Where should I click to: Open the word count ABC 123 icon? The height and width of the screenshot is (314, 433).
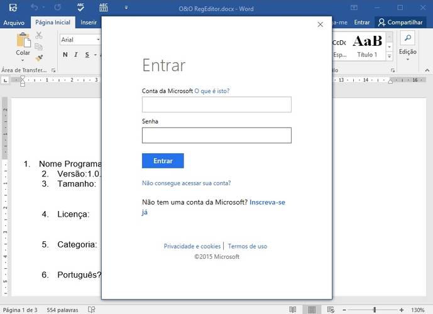point(103,8)
